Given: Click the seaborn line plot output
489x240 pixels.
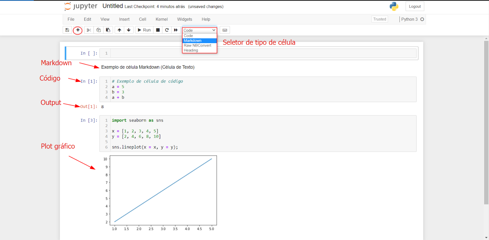Looking at the screenshot, I should tap(160, 193).
